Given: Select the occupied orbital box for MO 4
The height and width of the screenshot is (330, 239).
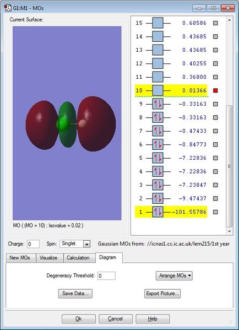Looking at the screenshot, I should coord(158,171).
